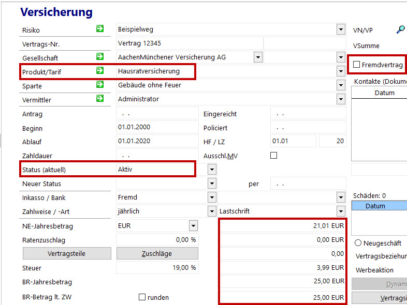
Task: Click the Vertrags-Nr. input field
Action: point(190,43)
